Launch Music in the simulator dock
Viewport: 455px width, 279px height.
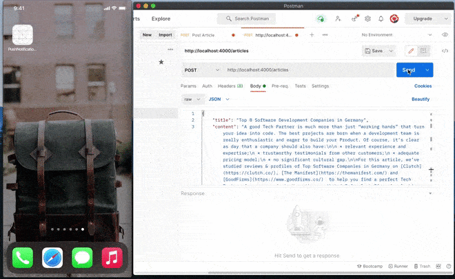[112, 258]
